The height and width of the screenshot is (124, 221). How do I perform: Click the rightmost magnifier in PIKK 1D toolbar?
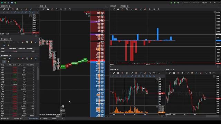(214, 73)
